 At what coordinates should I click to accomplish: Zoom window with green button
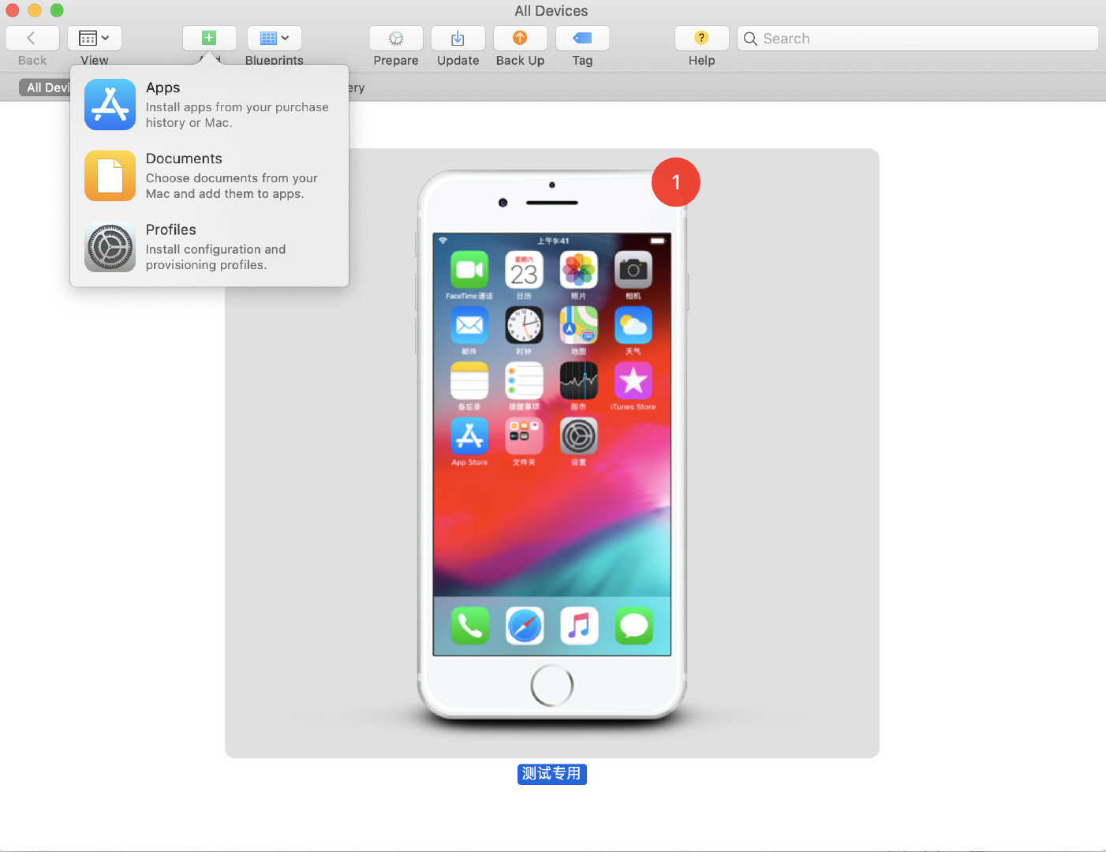coord(57,10)
